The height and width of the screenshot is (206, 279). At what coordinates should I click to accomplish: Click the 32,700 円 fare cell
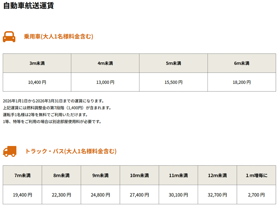click(x=217, y=195)
